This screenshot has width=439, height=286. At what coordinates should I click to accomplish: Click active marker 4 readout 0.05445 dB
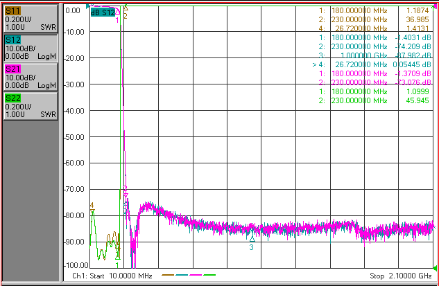[411, 64]
